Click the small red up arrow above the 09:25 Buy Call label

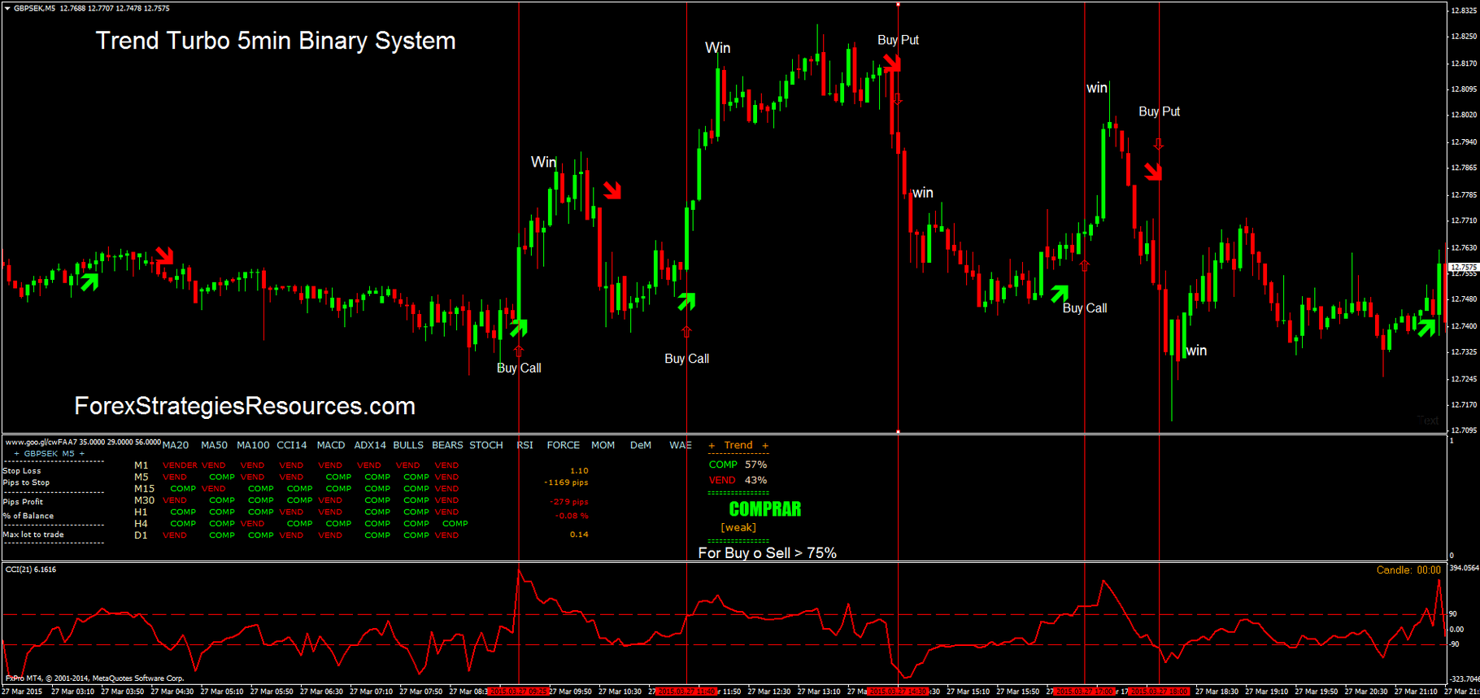(x=519, y=351)
